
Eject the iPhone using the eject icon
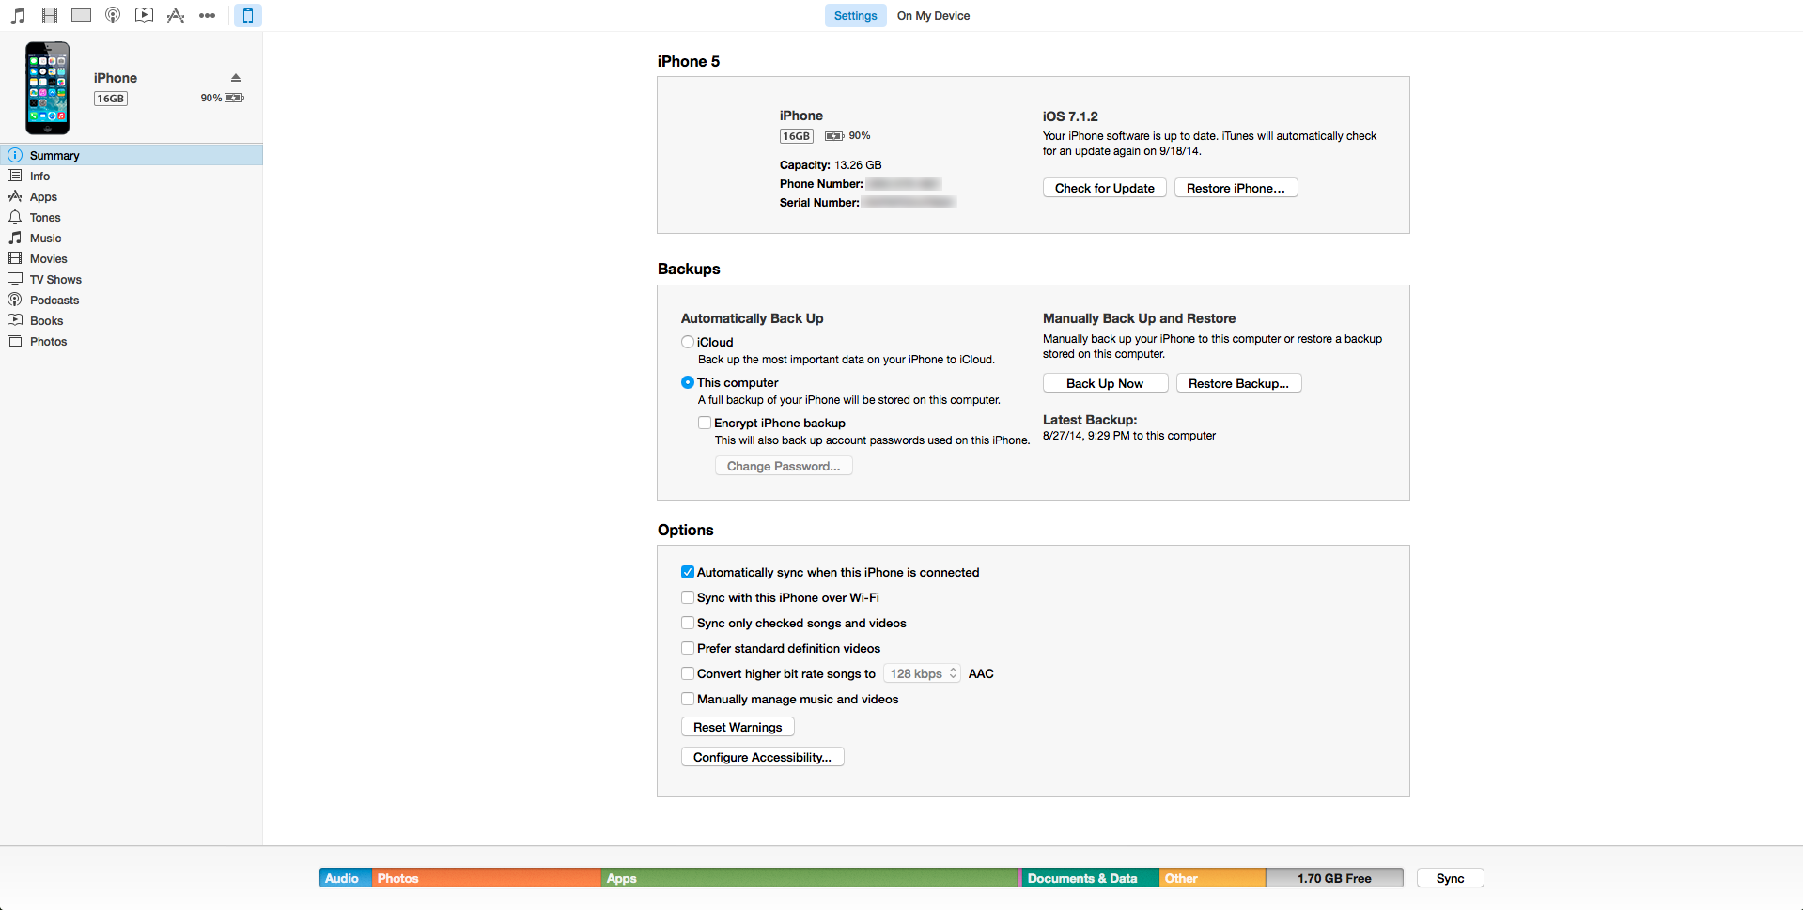(x=236, y=78)
